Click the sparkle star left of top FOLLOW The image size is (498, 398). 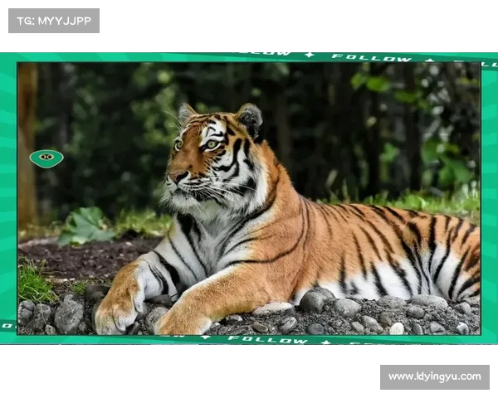click(x=309, y=56)
